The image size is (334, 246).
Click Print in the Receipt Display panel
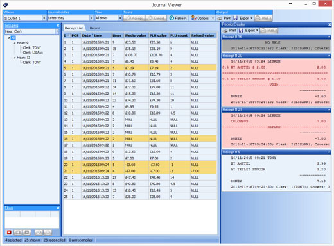(x=230, y=31)
